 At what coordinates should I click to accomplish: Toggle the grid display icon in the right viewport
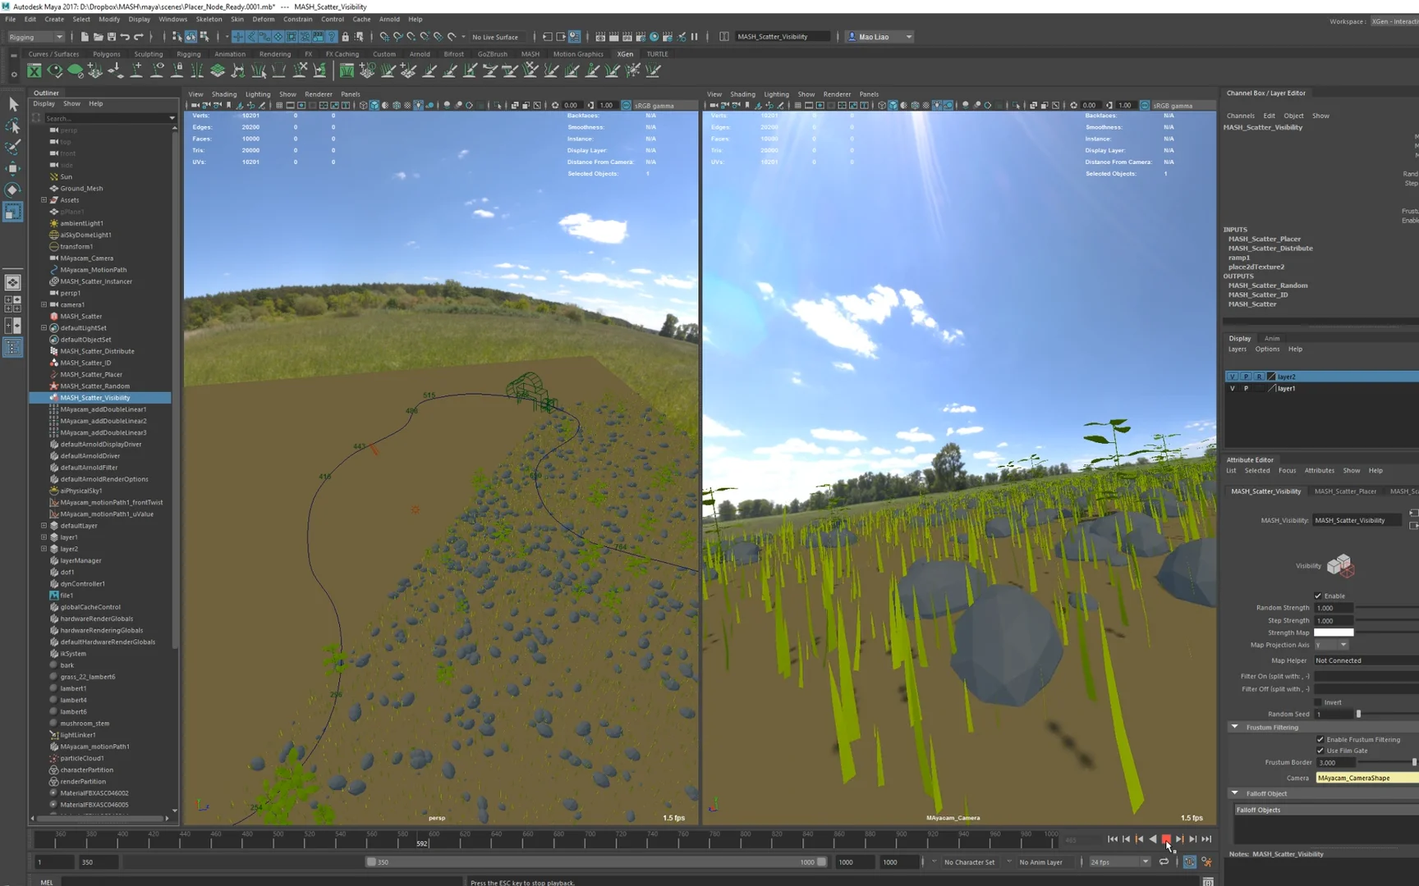pos(797,105)
